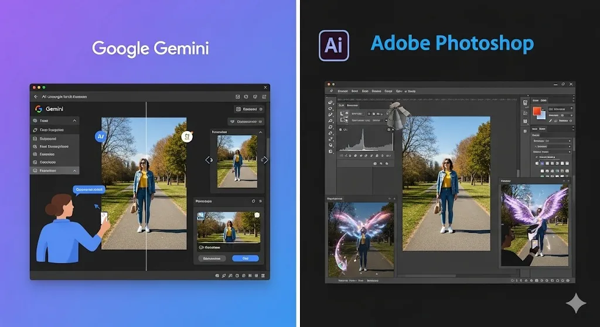Show previous preview with left arrow in Gemini
600x327 pixels.
pos(208,160)
